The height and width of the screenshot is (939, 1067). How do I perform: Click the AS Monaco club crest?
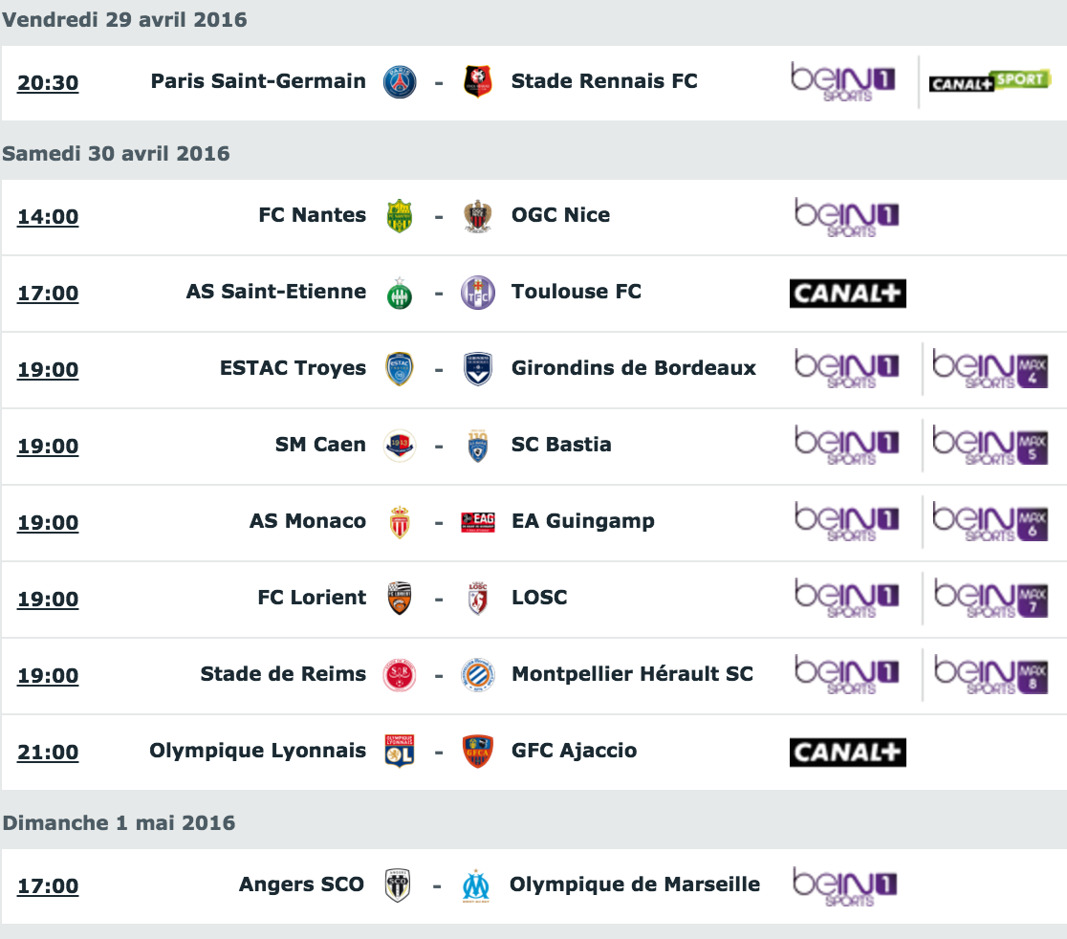point(400,523)
